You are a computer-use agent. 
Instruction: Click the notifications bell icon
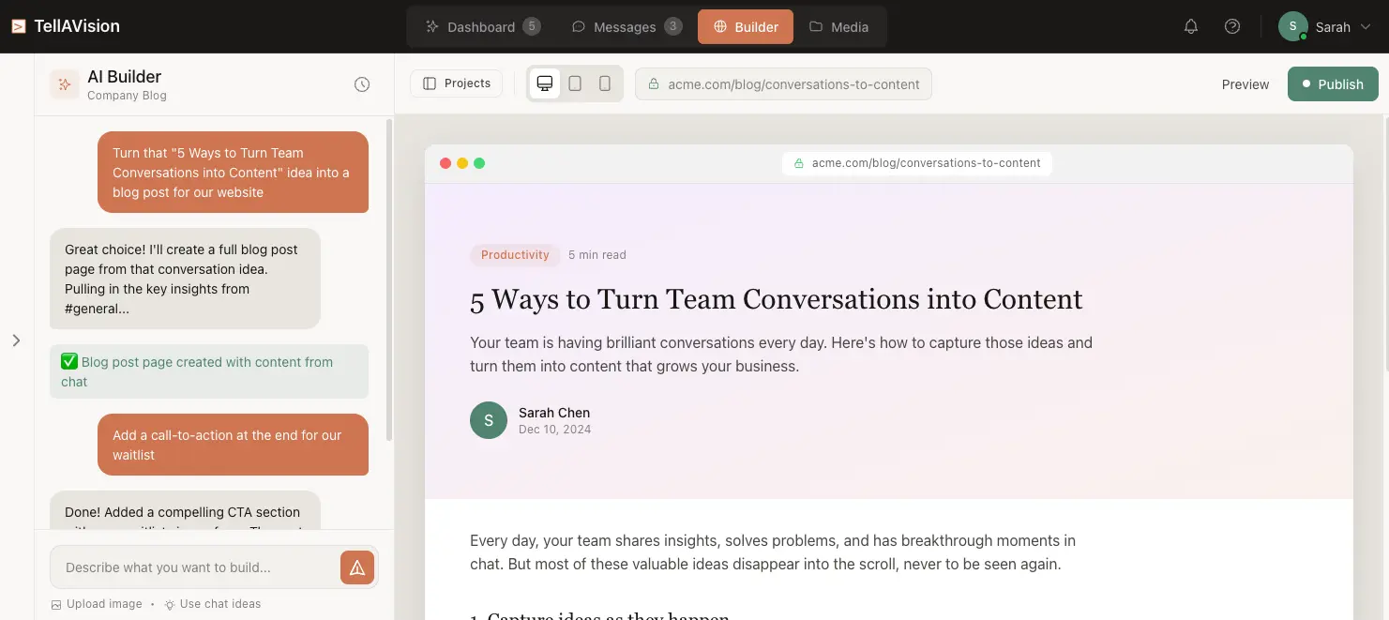[1190, 27]
